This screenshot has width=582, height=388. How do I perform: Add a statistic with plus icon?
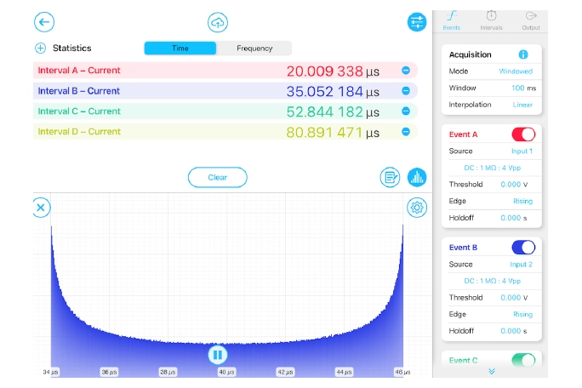pyautogui.click(x=41, y=48)
